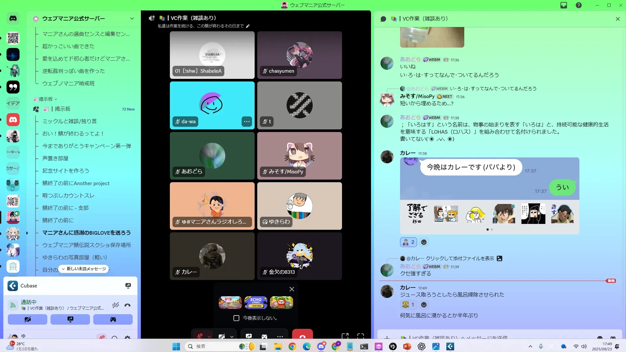This screenshot has width=626, height=352.
Task: Toggle noise suppression in the call panel
Action: click(x=115, y=305)
